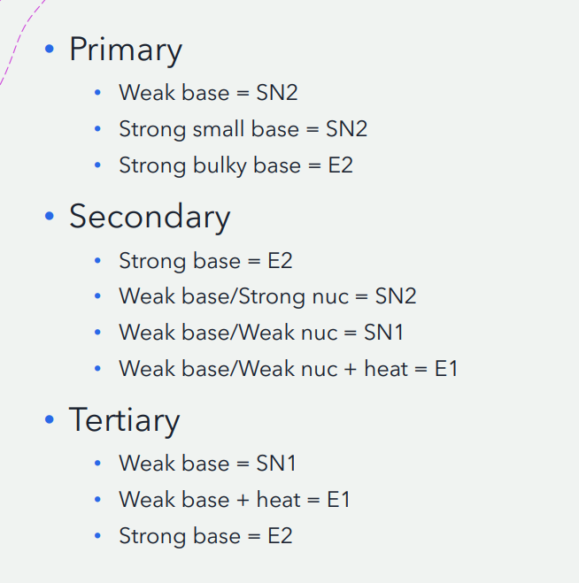
Task: Place cursor in 'Strong bulky base = E2'
Action: (235, 165)
